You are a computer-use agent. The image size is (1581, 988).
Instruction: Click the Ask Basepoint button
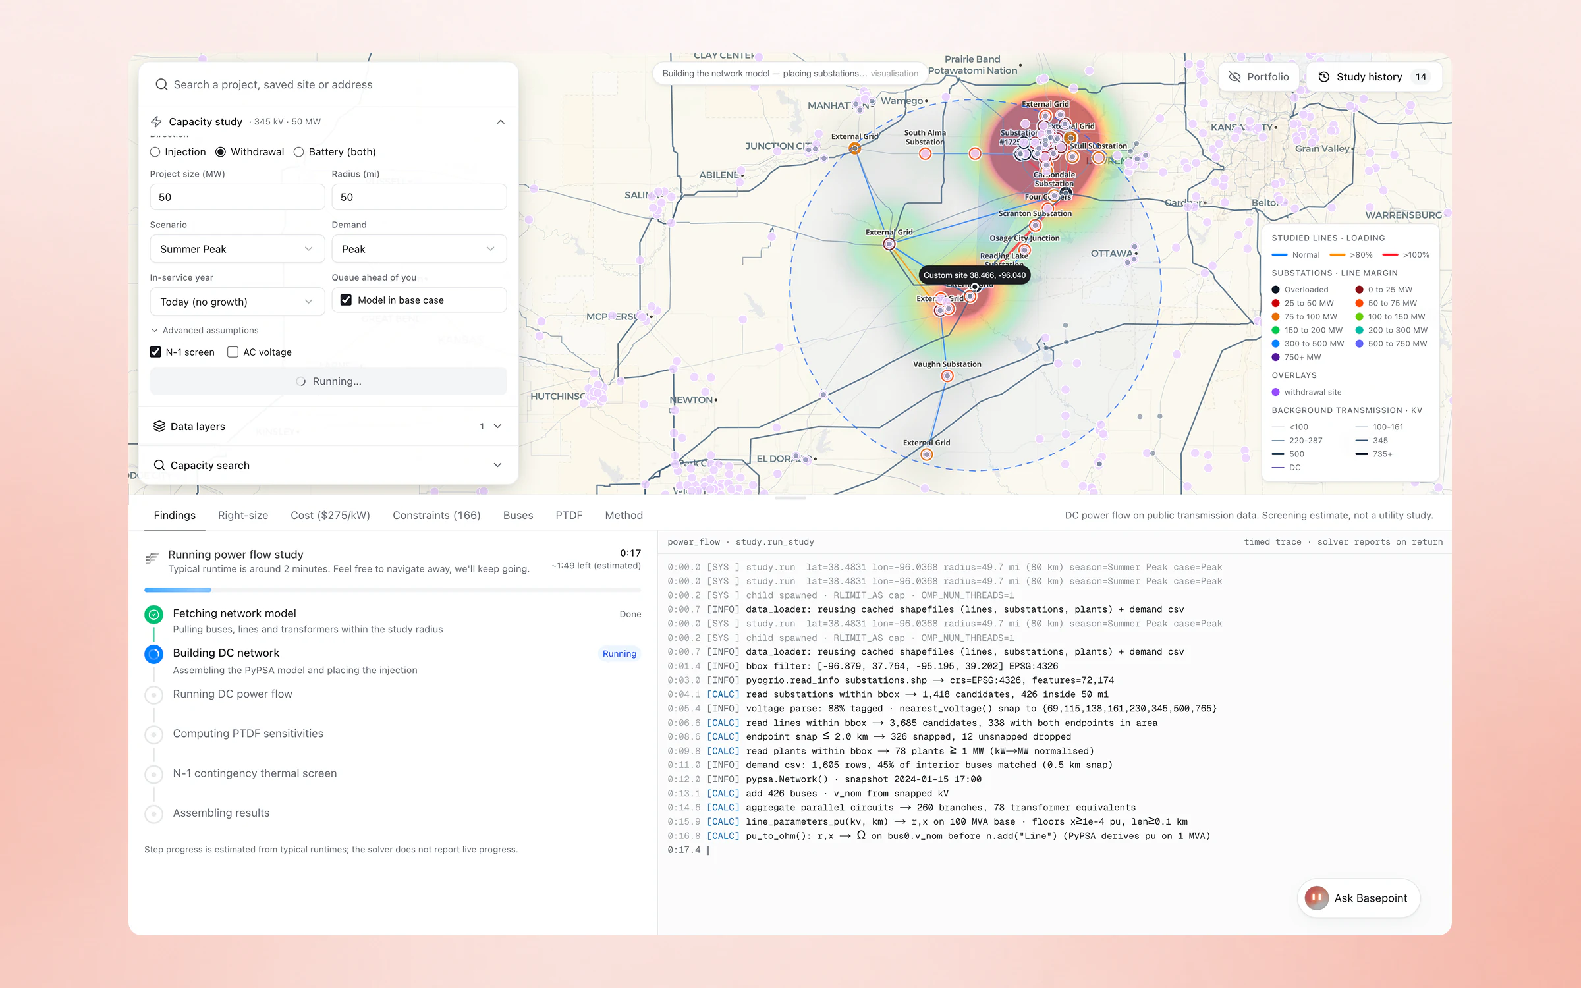(x=1359, y=898)
